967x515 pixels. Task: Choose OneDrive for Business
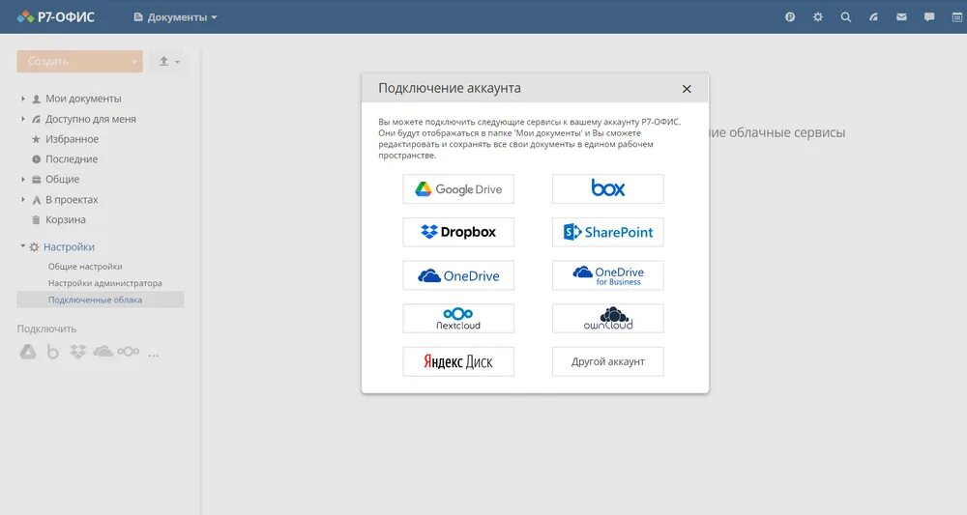click(x=607, y=275)
